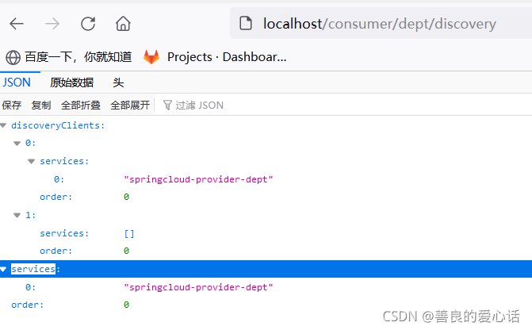Switch to the 原始数据 tab
The width and height of the screenshot is (532, 330).
click(71, 82)
